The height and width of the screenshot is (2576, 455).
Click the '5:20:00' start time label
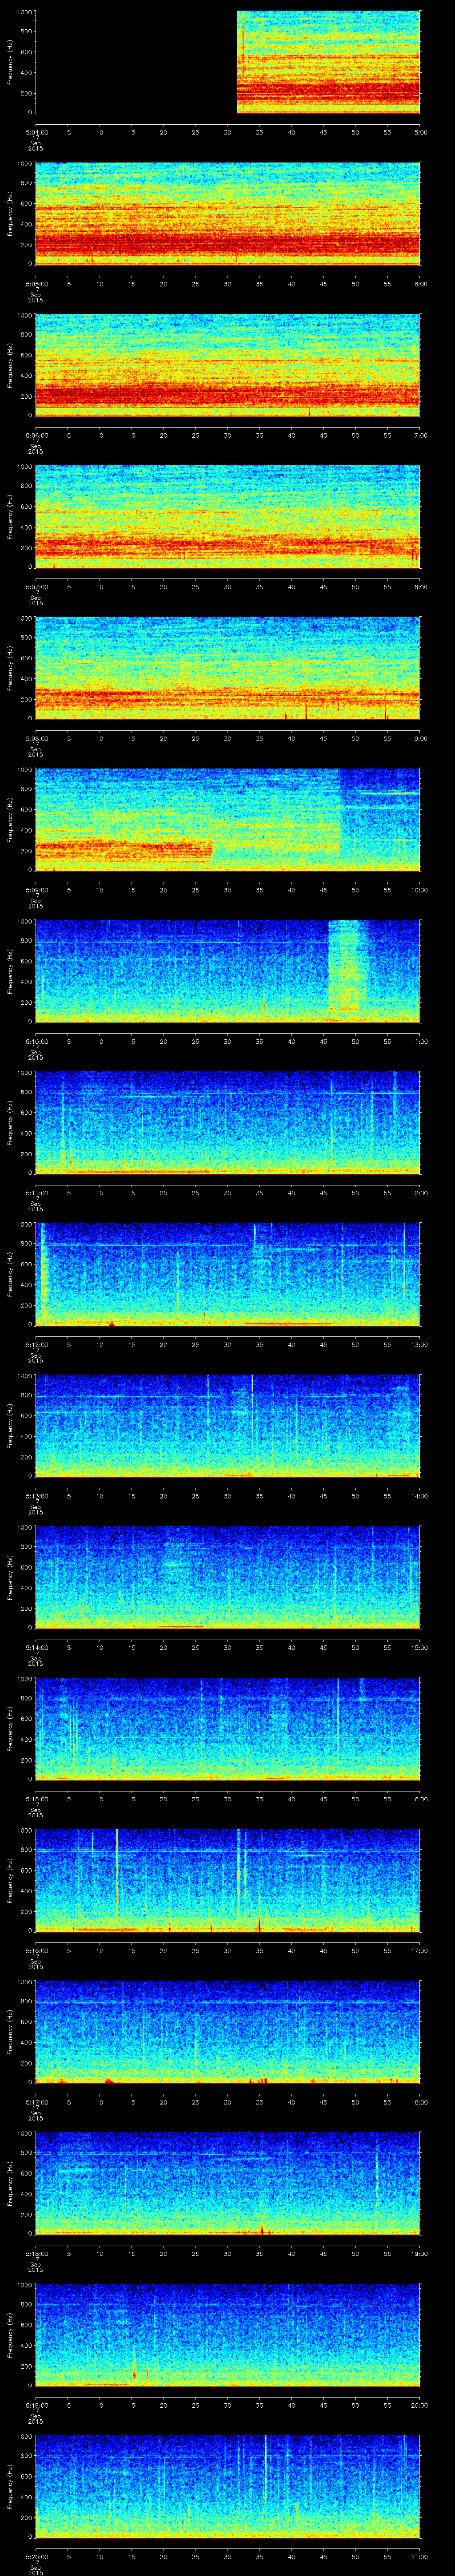tap(36, 2556)
